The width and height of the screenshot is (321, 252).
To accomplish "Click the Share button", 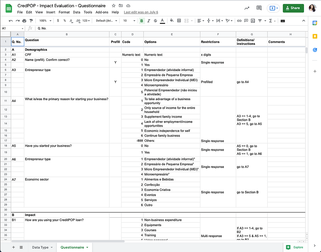I will [293, 8].
